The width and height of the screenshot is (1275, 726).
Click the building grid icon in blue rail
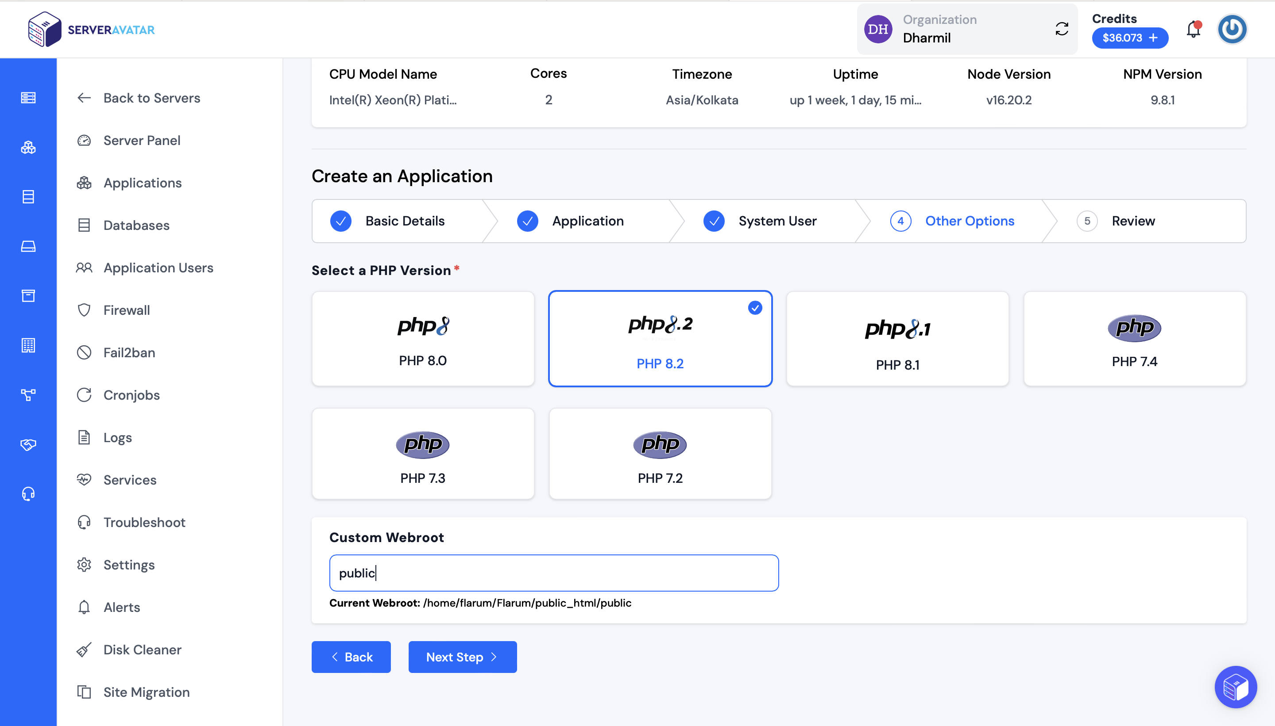[28, 345]
